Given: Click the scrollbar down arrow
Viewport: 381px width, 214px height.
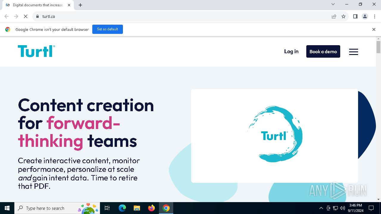Looking at the screenshot, I should 378,199.
